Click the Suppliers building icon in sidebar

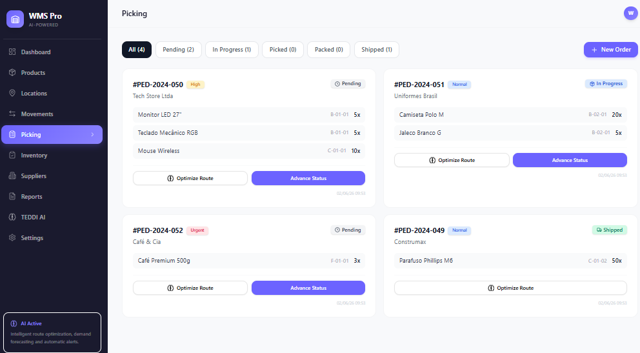pos(12,176)
